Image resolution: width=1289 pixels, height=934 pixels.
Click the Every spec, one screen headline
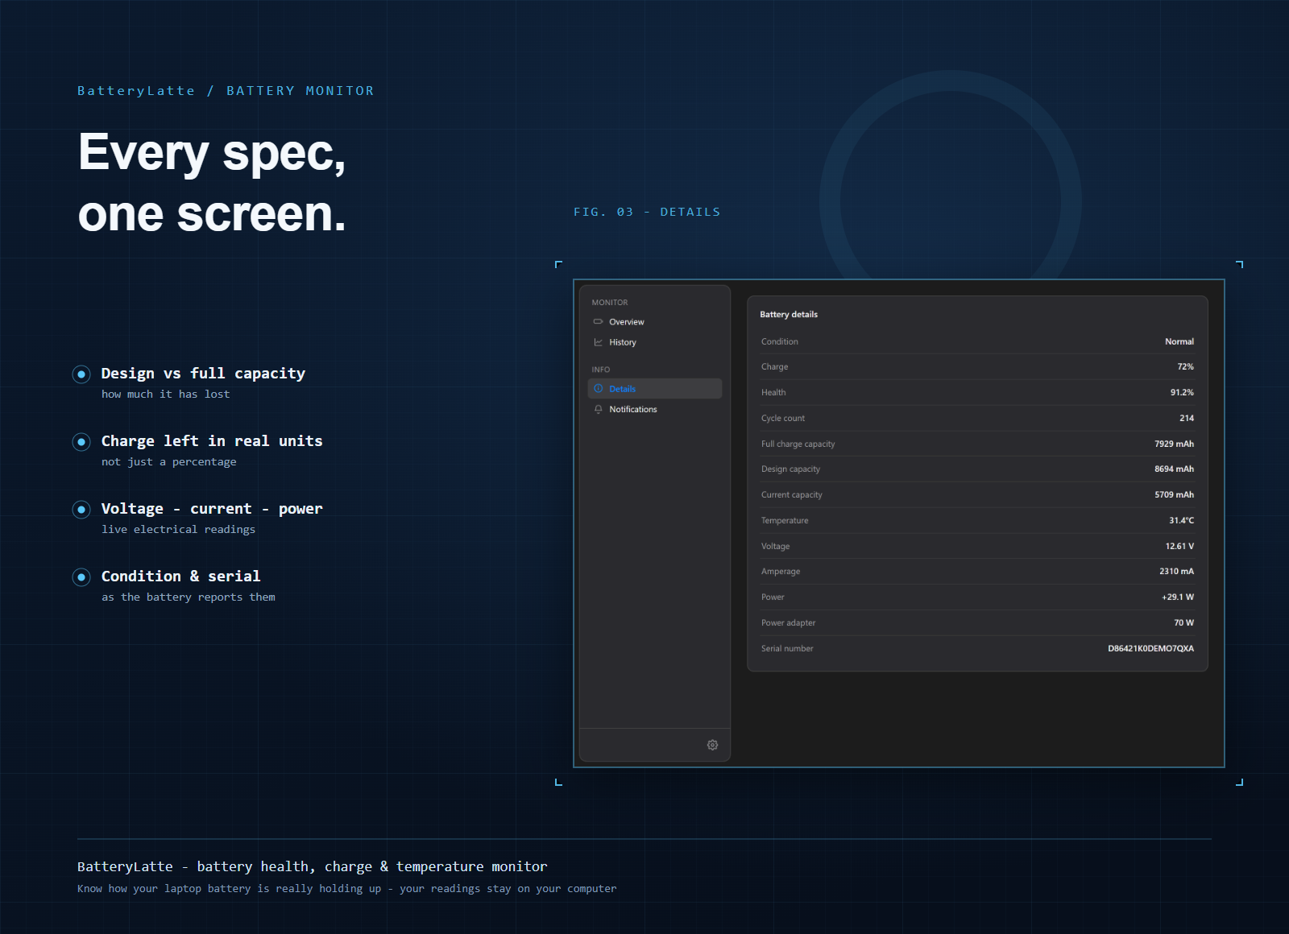[x=212, y=183]
